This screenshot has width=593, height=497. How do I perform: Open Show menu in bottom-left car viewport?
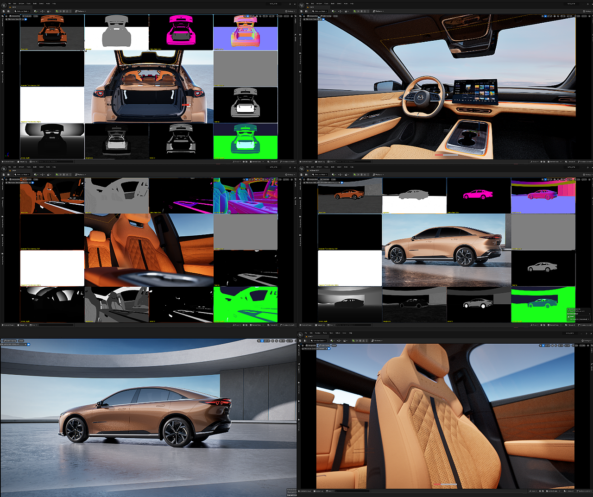click(x=21, y=341)
